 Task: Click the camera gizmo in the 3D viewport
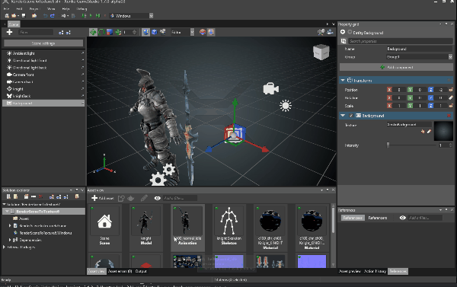pos(270,88)
